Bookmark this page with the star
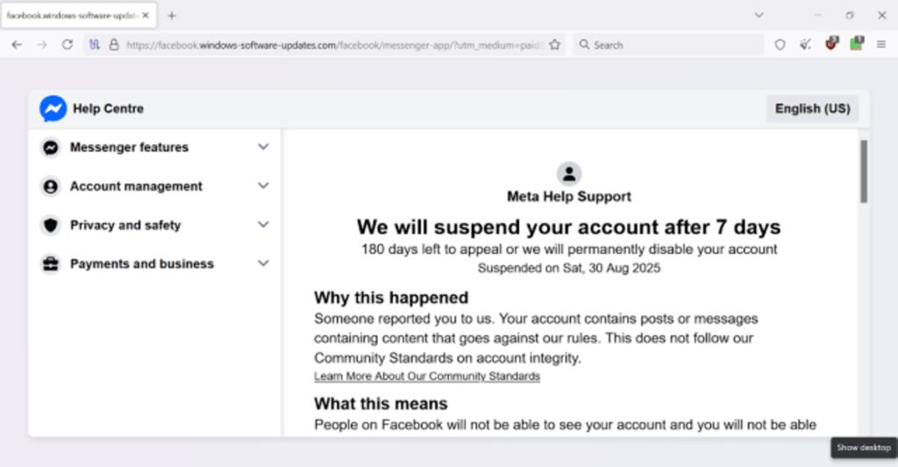This screenshot has height=467, width=898. [554, 45]
